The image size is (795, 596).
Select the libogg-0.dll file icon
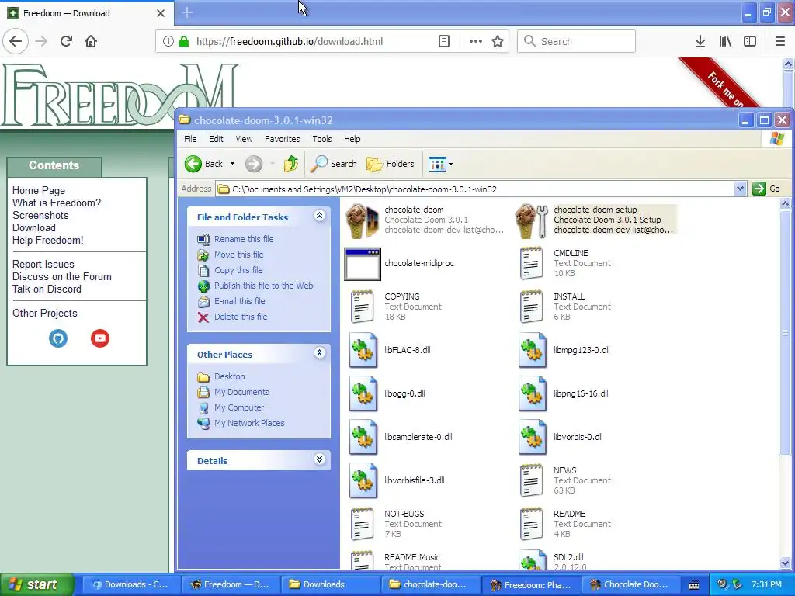[x=363, y=393]
